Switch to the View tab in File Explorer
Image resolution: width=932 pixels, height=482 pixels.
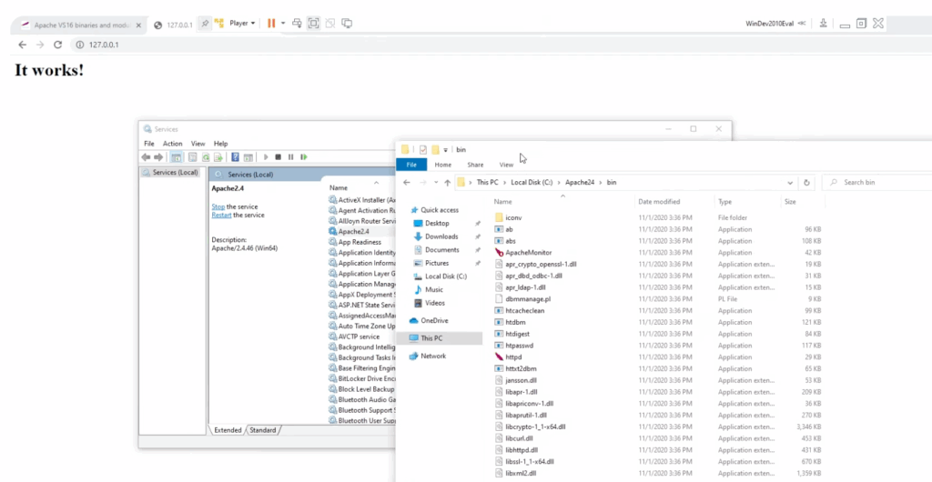click(506, 165)
